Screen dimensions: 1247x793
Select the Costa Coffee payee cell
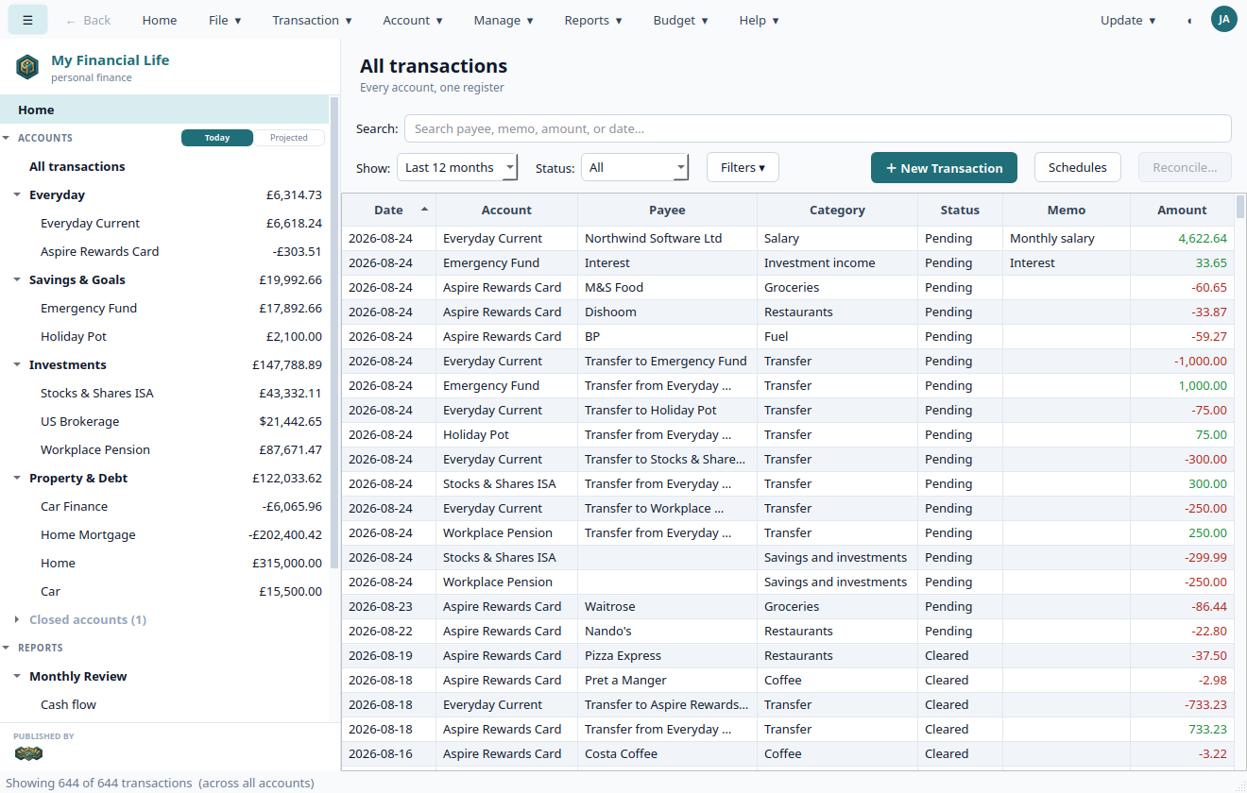coord(667,753)
